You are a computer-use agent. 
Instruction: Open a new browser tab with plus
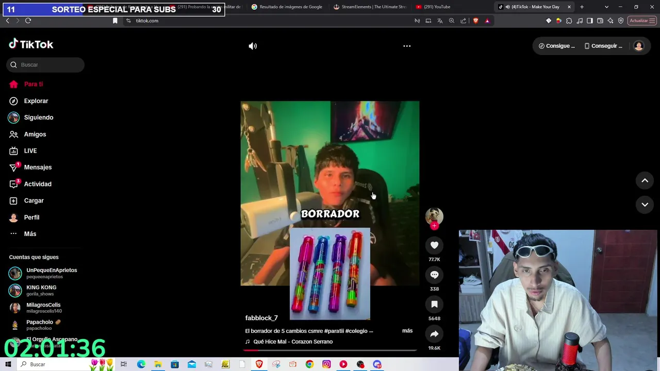tap(582, 7)
